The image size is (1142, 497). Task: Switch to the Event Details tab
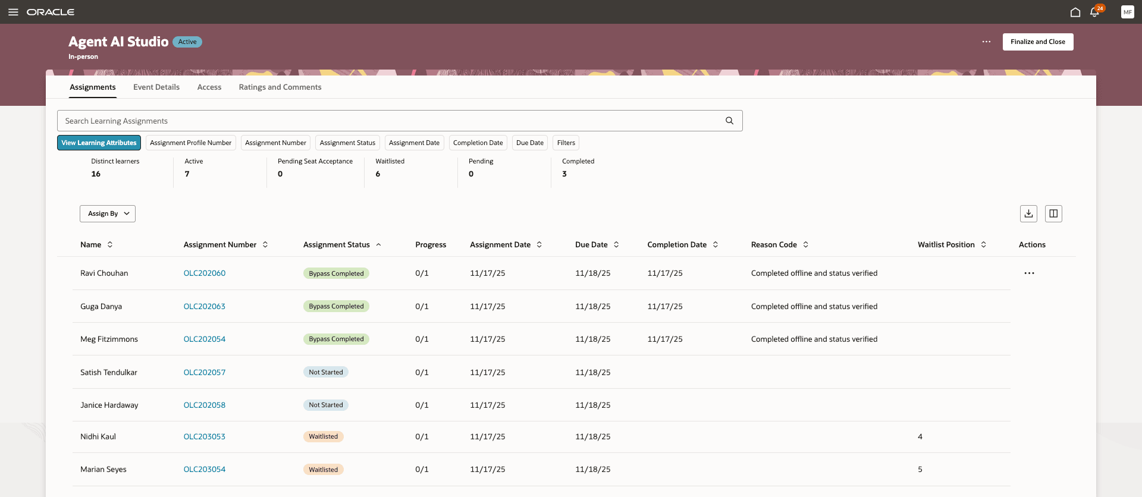[156, 87]
